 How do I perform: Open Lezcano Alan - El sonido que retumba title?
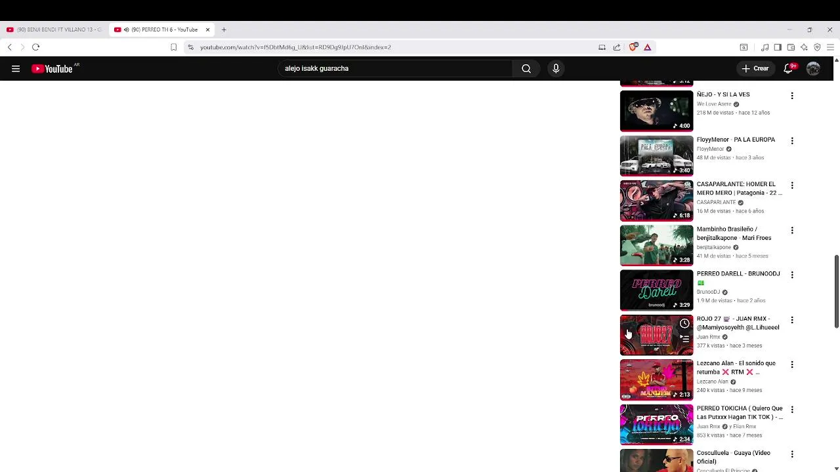click(736, 368)
